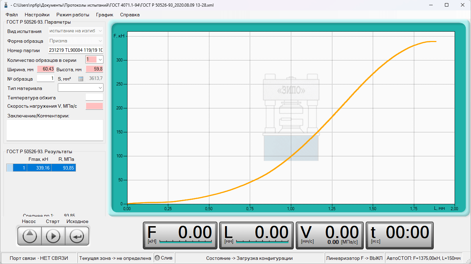
Task: Click the Скорость нагружения V field
Action: [94, 106]
